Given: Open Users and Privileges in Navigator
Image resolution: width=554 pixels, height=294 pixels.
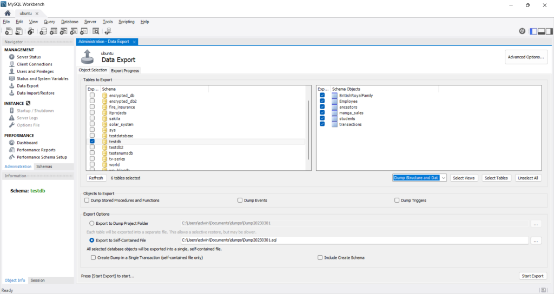Looking at the screenshot, I should point(35,71).
